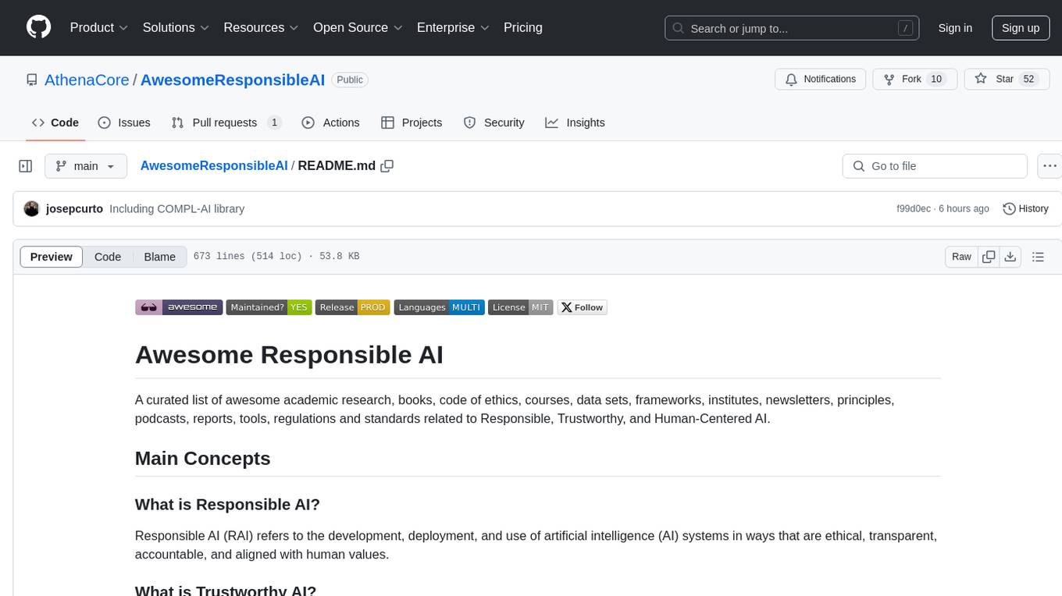Click the Maintained YES badge

coord(269,307)
